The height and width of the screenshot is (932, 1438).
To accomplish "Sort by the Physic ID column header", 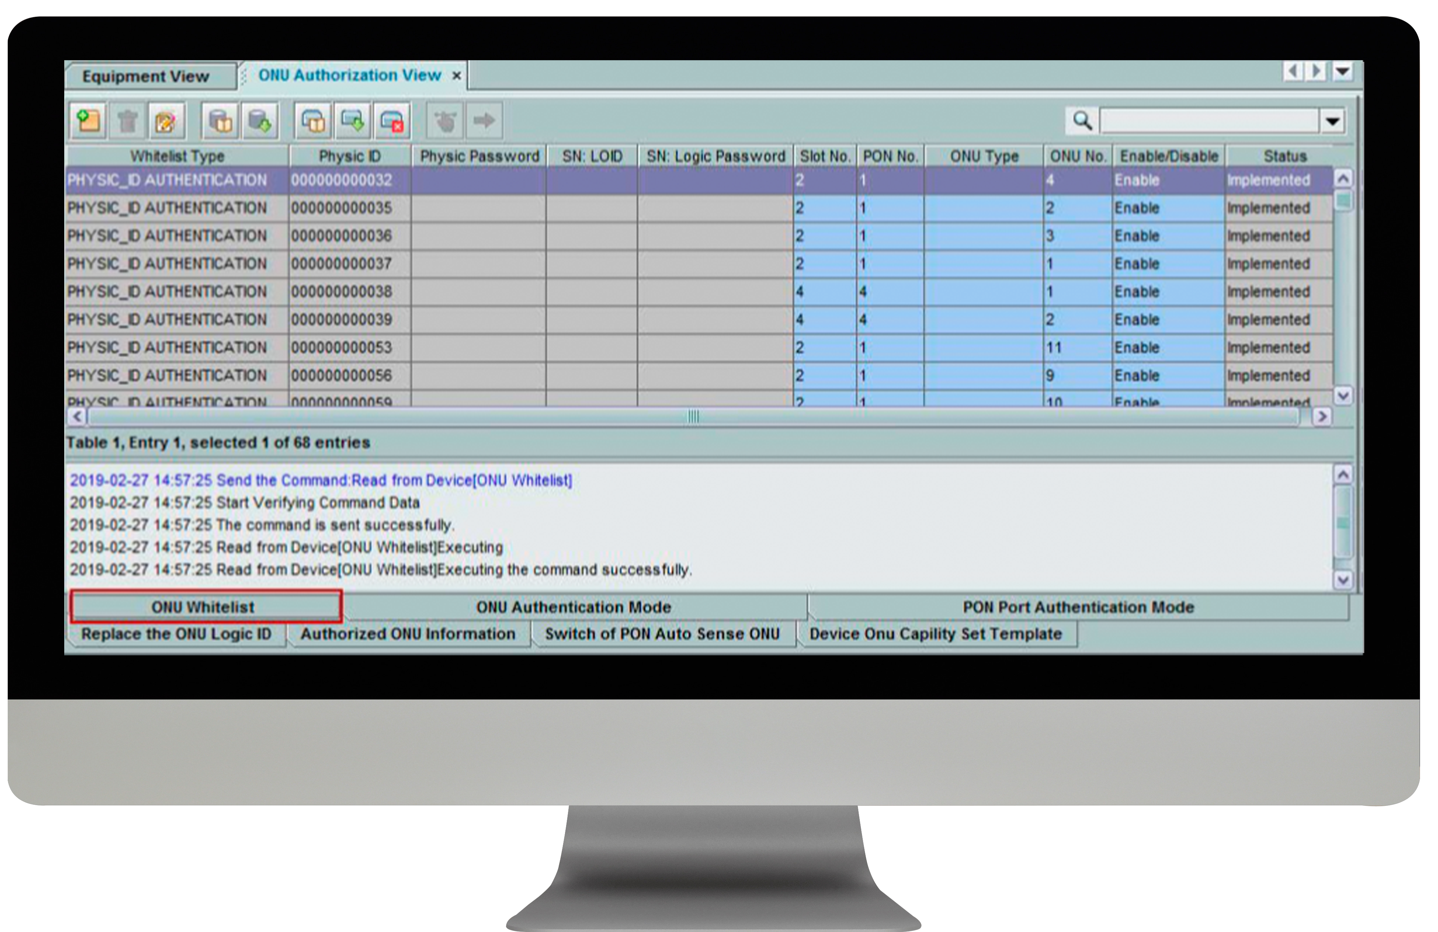I will 351,156.
